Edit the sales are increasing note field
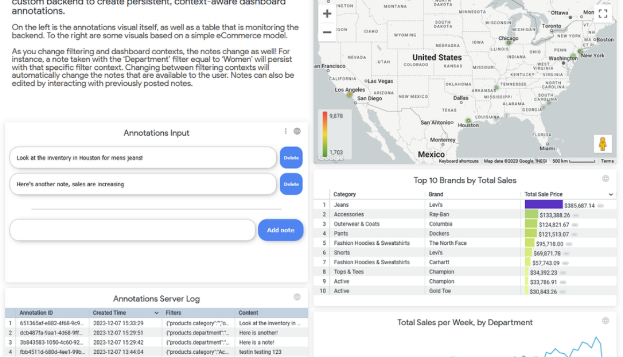 point(143,184)
